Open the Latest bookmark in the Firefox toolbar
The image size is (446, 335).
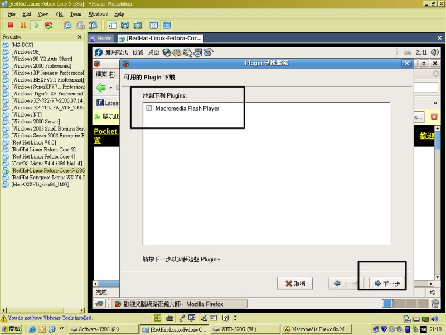click(108, 103)
